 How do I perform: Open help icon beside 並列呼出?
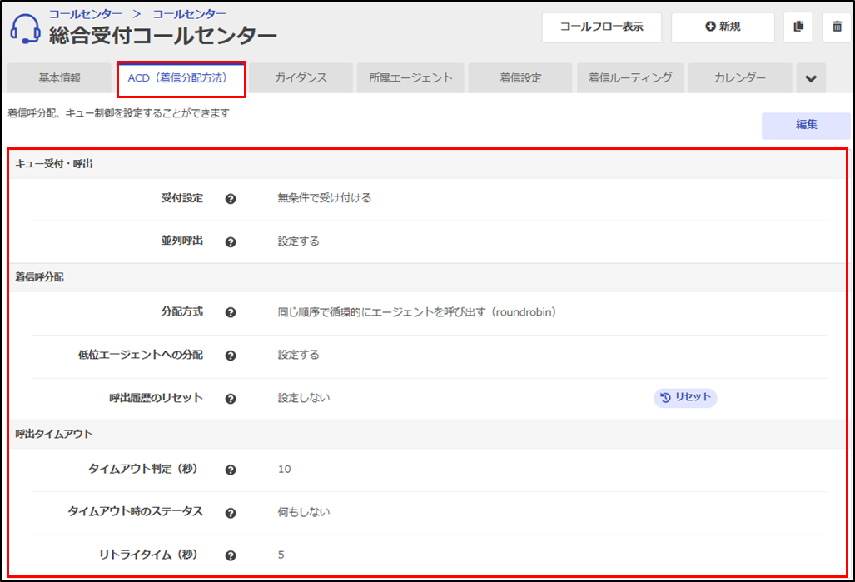point(231,242)
